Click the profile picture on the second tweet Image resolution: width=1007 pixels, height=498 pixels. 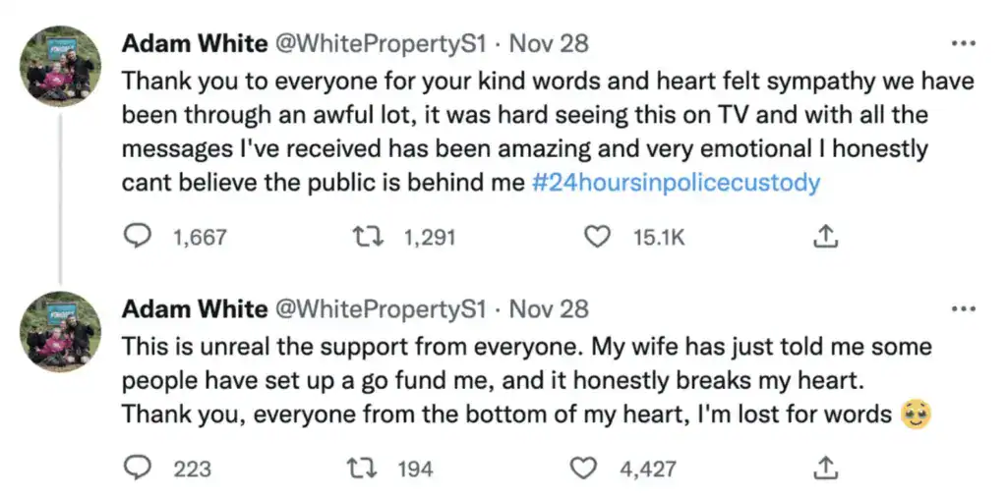tap(60, 331)
